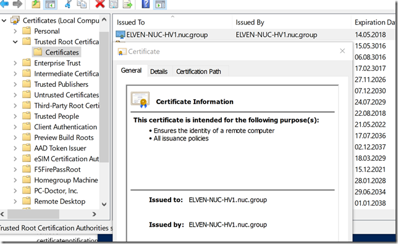Click 'Ensures the identity of a remote computer'
The height and width of the screenshot is (244, 398).
click(x=214, y=131)
